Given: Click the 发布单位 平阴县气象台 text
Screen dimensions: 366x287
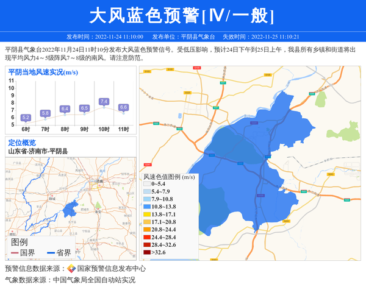Looking at the screenshot, I should click(184, 37).
